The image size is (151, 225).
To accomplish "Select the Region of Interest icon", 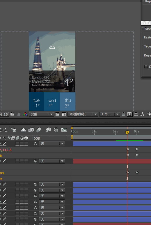I will coord(58,114).
